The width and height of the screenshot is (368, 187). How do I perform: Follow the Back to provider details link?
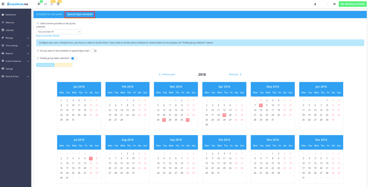(47, 36)
